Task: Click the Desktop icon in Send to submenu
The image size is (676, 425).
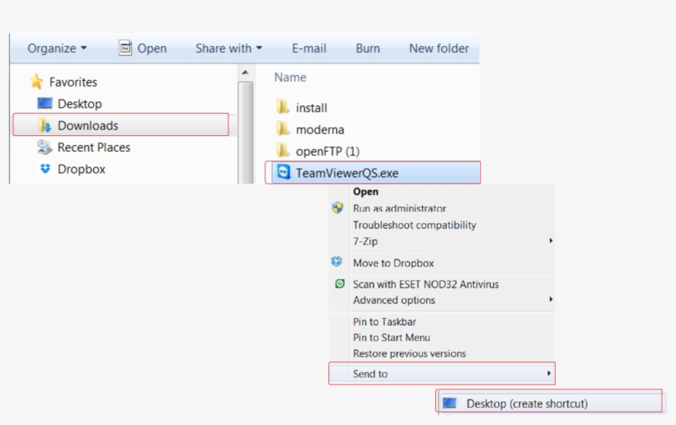Action: 449,404
